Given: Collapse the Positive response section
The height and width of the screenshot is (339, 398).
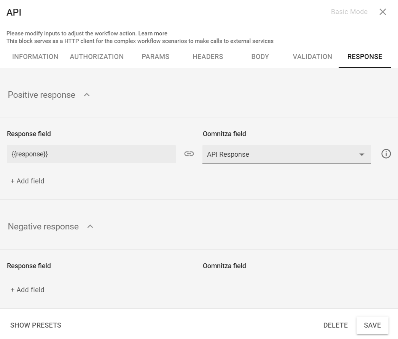Looking at the screenshot, I should pos(87,95).
